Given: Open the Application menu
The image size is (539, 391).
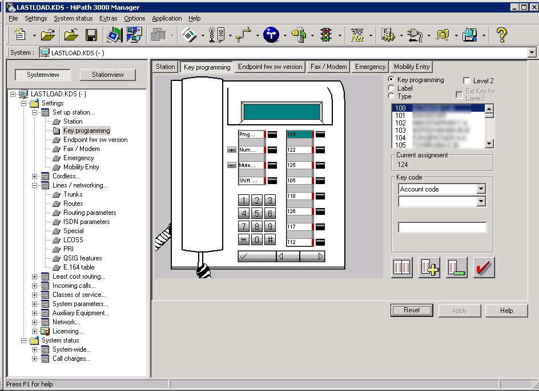Looking at the screenshot, I should pos(167,18).
